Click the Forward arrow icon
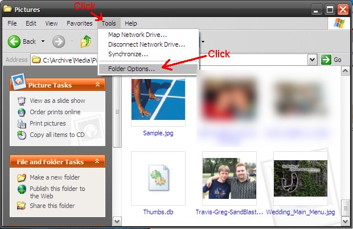Image resolution: width=353 pixels, height=229 pixels. (59, 41)
